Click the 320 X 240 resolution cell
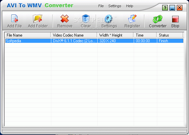Viewport: 189px width, 135px height. click(116, 41)
